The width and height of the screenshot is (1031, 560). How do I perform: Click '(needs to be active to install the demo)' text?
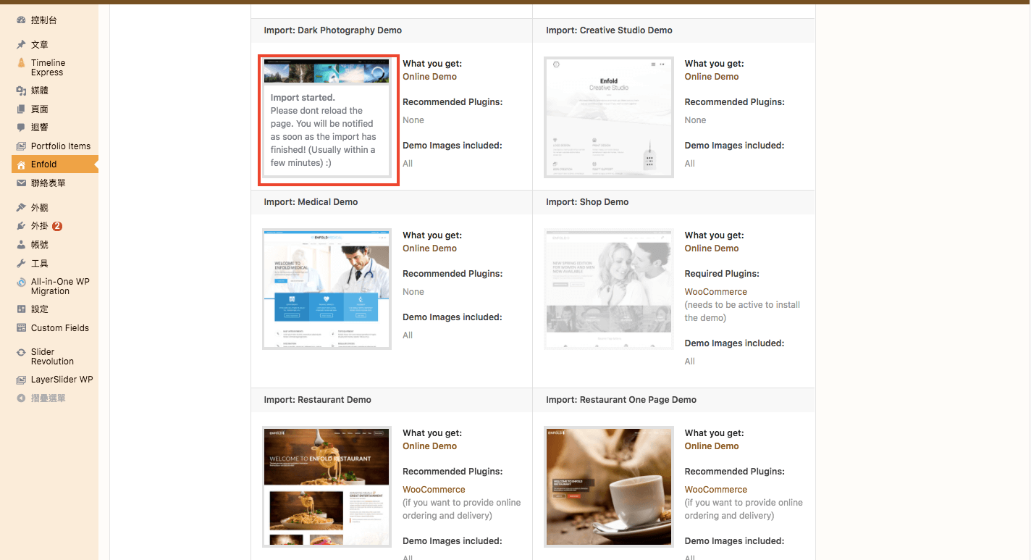coord(742,312)
